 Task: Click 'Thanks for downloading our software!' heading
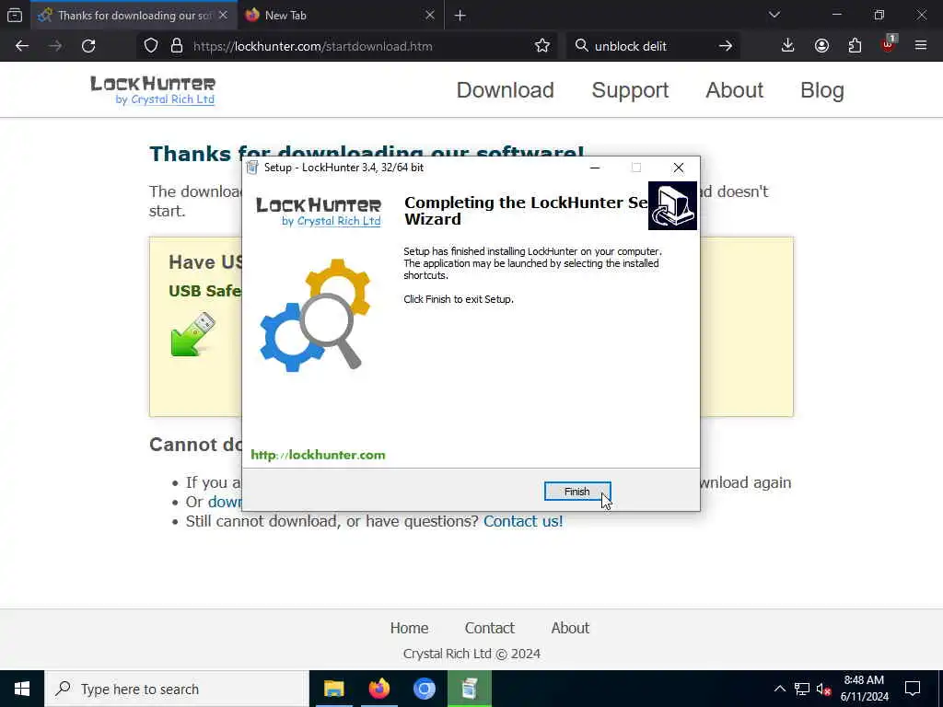[367, 154]
